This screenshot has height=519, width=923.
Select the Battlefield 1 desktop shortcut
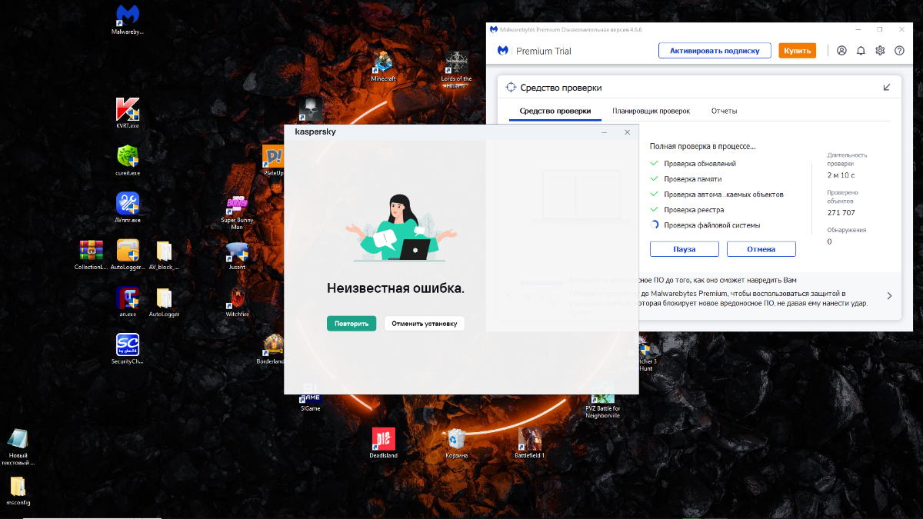pyautogui.click(x=529, y=443)
